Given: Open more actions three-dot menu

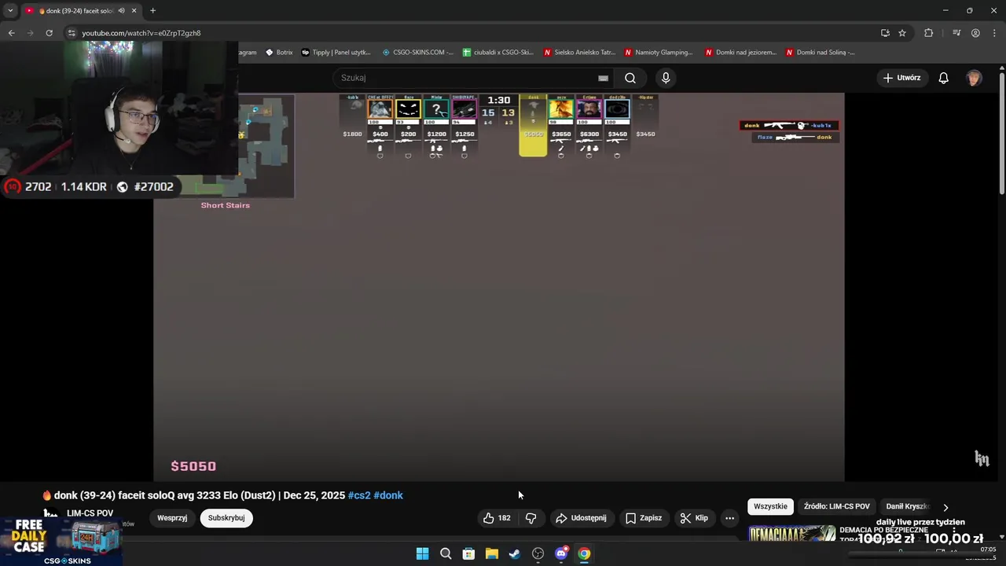Looking at the screenshot, I should 729,518.
